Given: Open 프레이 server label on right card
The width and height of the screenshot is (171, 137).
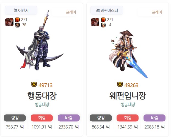Looking at the screenshot, I should pos(157,12).
